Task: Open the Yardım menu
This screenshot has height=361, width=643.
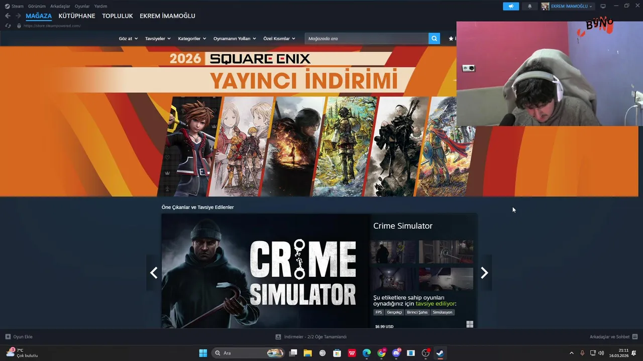Action: pos(100,6)
